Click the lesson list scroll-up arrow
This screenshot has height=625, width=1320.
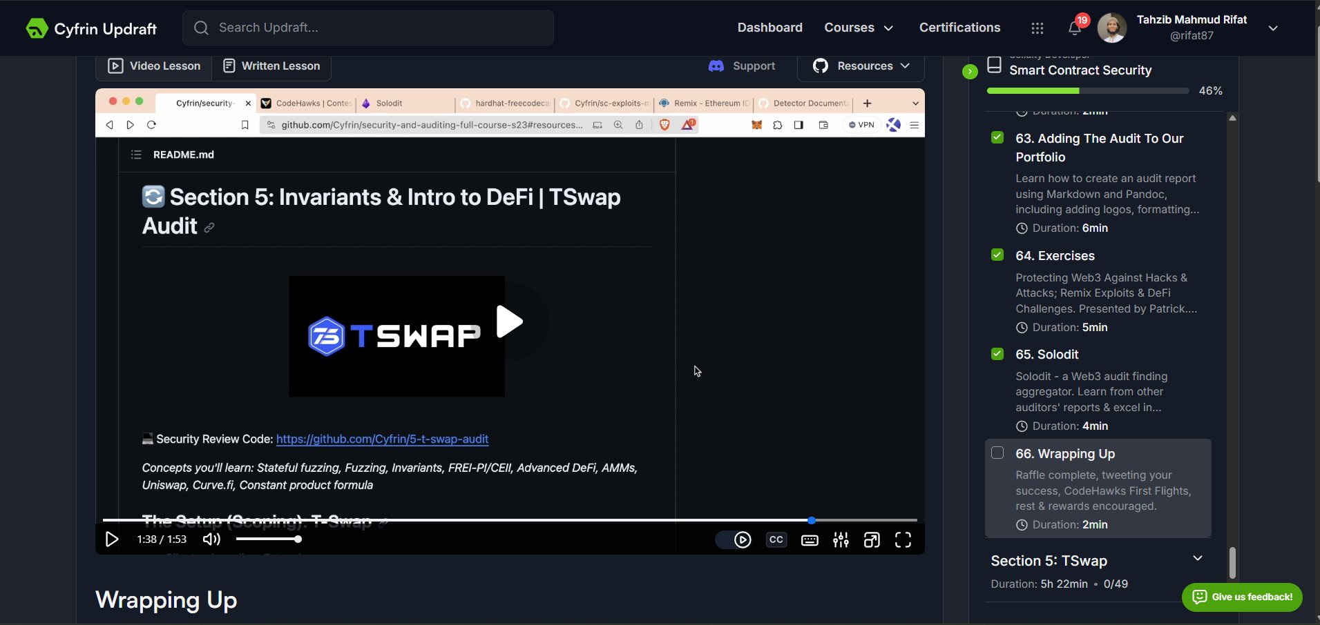tap(1232, 118)
